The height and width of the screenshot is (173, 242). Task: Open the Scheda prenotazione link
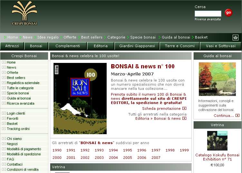pos(161,108)
